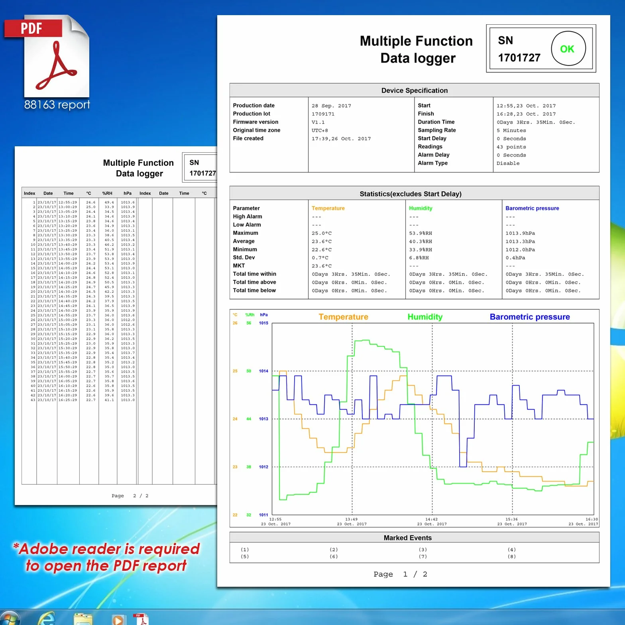Image resolution: width=625 pixels, height=625 pixels.
Task: Select standard deviation value "6.8%RH"
Action: tap(419, 258)
